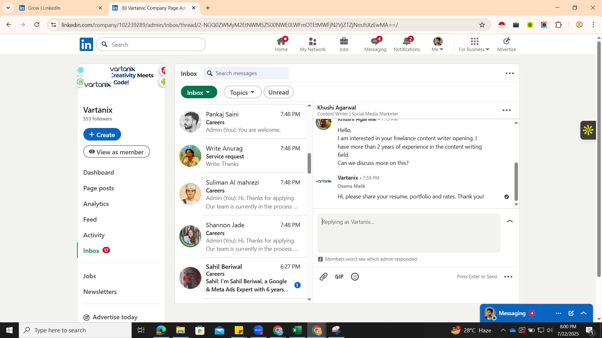Open File Explorer from the taskbar

[181, 330]
